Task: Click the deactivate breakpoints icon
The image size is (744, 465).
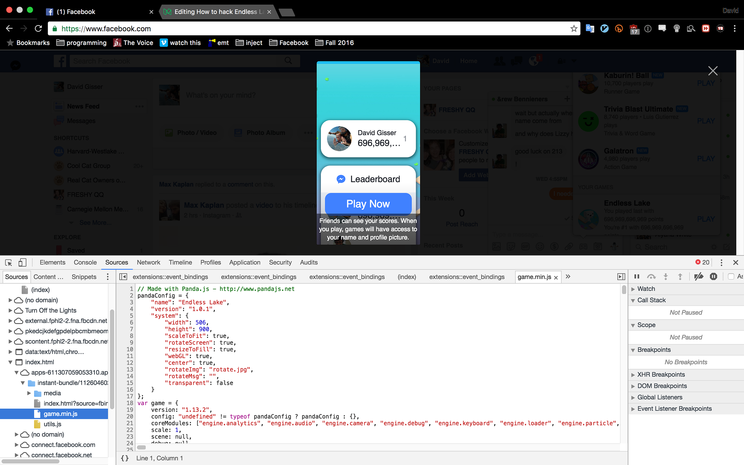Action: (698, 277)
